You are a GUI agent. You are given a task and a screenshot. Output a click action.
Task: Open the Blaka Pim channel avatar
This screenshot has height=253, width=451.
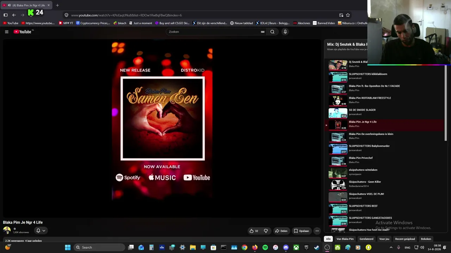tap(7, 231)
